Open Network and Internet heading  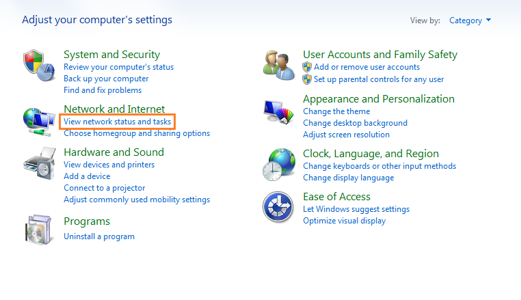point(114,109)
